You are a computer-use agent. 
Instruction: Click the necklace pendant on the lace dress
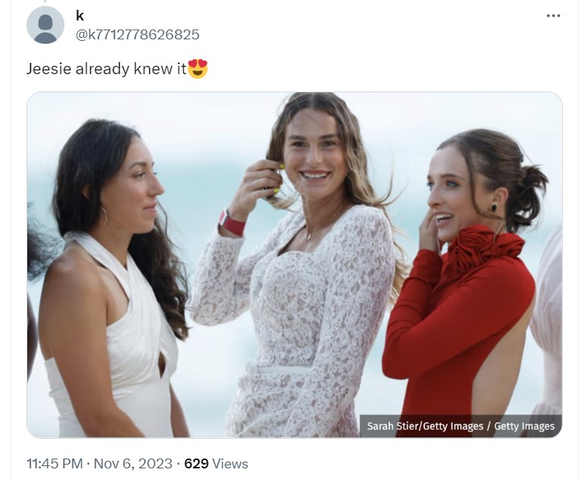point(310,236)
